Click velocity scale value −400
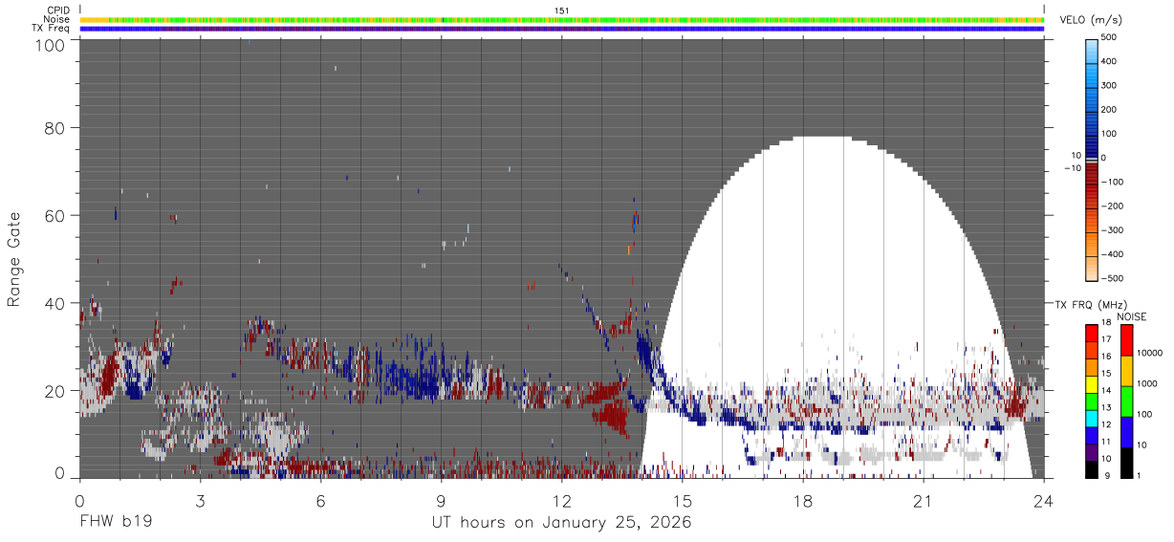 click(1112, 254)
